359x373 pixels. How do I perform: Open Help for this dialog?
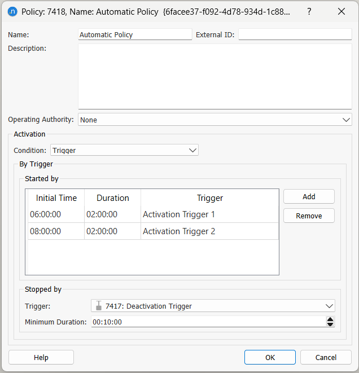point(41,357)
